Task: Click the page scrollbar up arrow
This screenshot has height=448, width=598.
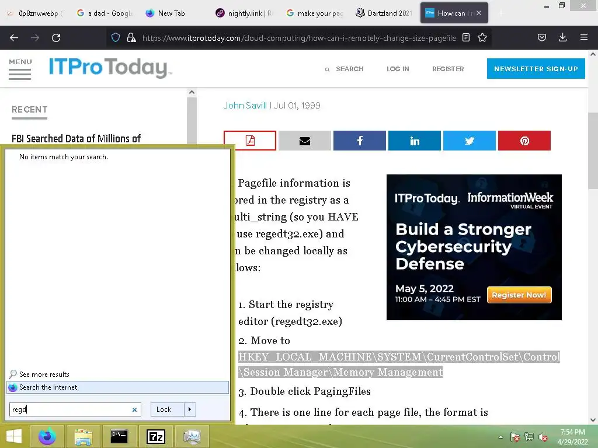Action: pyautogui.click(x=593, y=54)
